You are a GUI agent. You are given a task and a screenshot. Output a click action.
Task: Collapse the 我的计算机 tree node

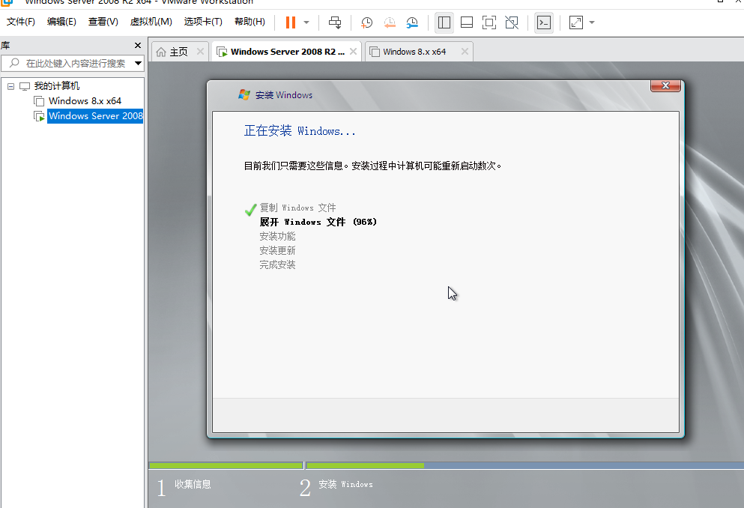[10, 85]
